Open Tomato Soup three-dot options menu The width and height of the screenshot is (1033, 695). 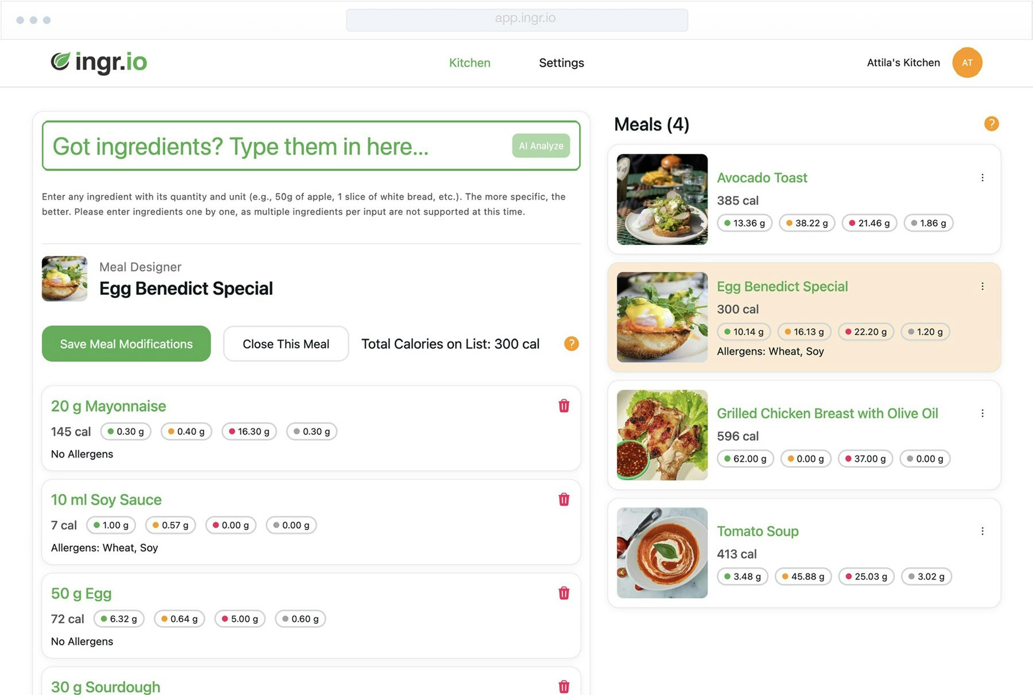tap(982, 531)
